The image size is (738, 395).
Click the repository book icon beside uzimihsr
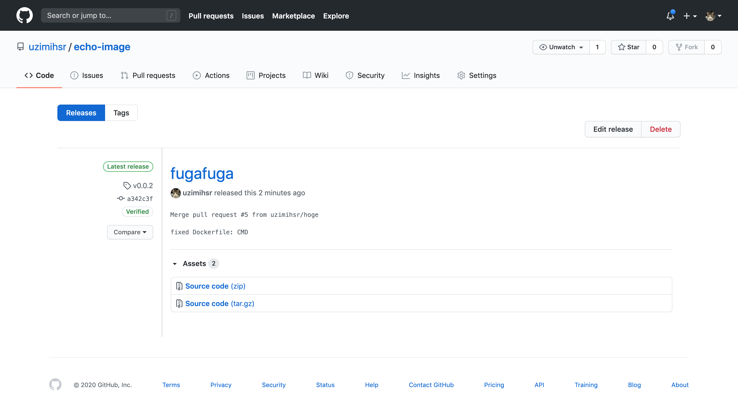(x=20, y=47)
